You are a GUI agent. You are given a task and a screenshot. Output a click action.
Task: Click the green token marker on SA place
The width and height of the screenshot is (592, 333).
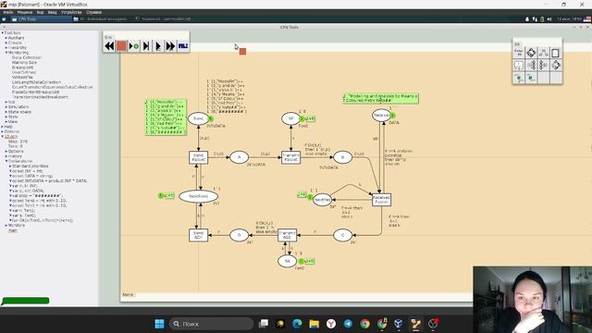301,261
